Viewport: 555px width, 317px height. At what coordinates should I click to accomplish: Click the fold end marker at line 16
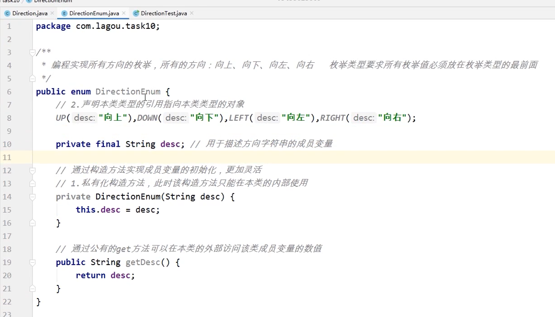tap(32, 223)
